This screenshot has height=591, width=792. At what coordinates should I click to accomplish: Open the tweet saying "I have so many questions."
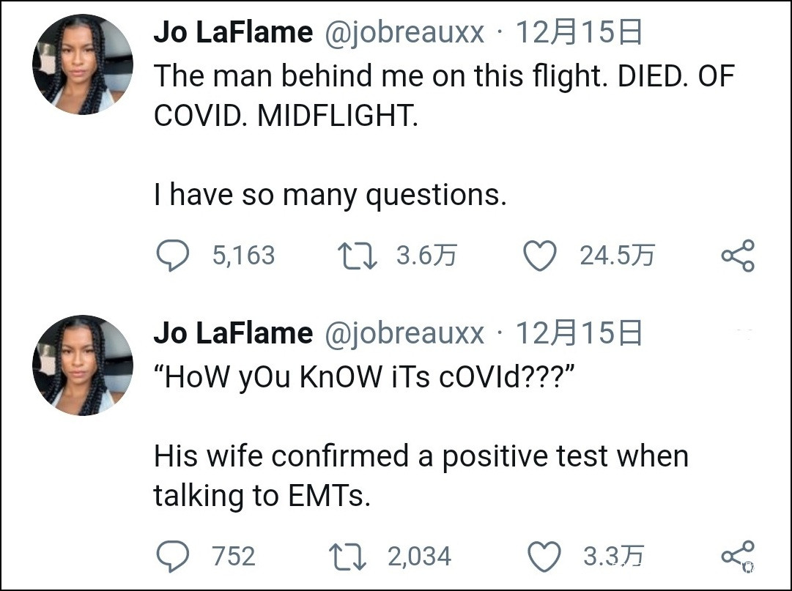pos(330,194)
